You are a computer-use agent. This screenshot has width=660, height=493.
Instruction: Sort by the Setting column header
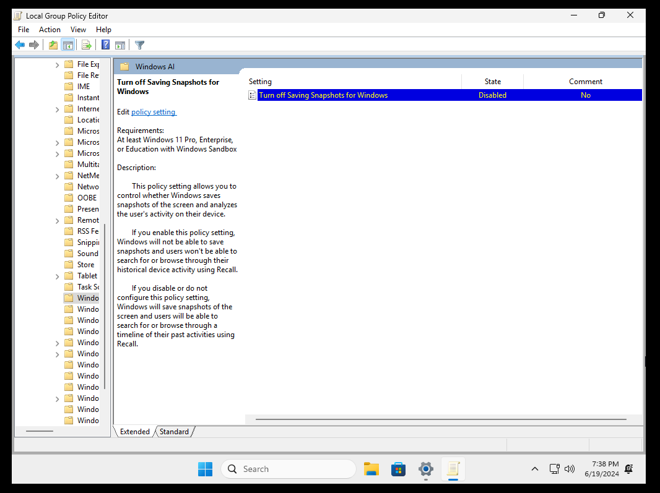coord(353,82)
